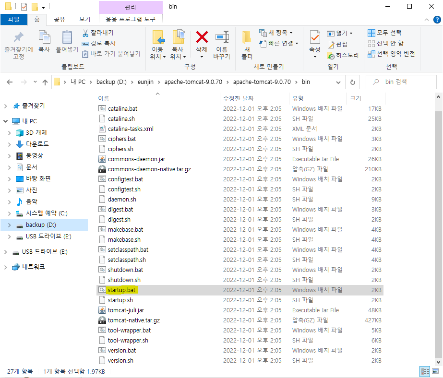The width and height of the screenshot is (443, 378).
Task: Collapse the 내 PC tree node
Action: click(6, 121)
